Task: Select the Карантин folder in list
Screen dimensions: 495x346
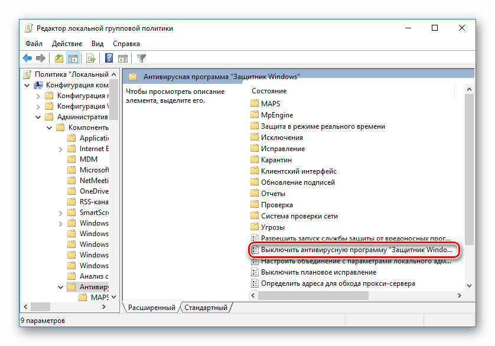Action: tap(276, 159)
